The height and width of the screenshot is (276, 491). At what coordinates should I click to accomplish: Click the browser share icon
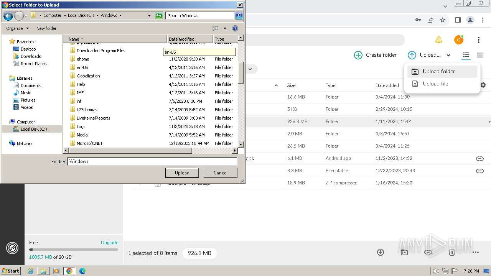430,20
